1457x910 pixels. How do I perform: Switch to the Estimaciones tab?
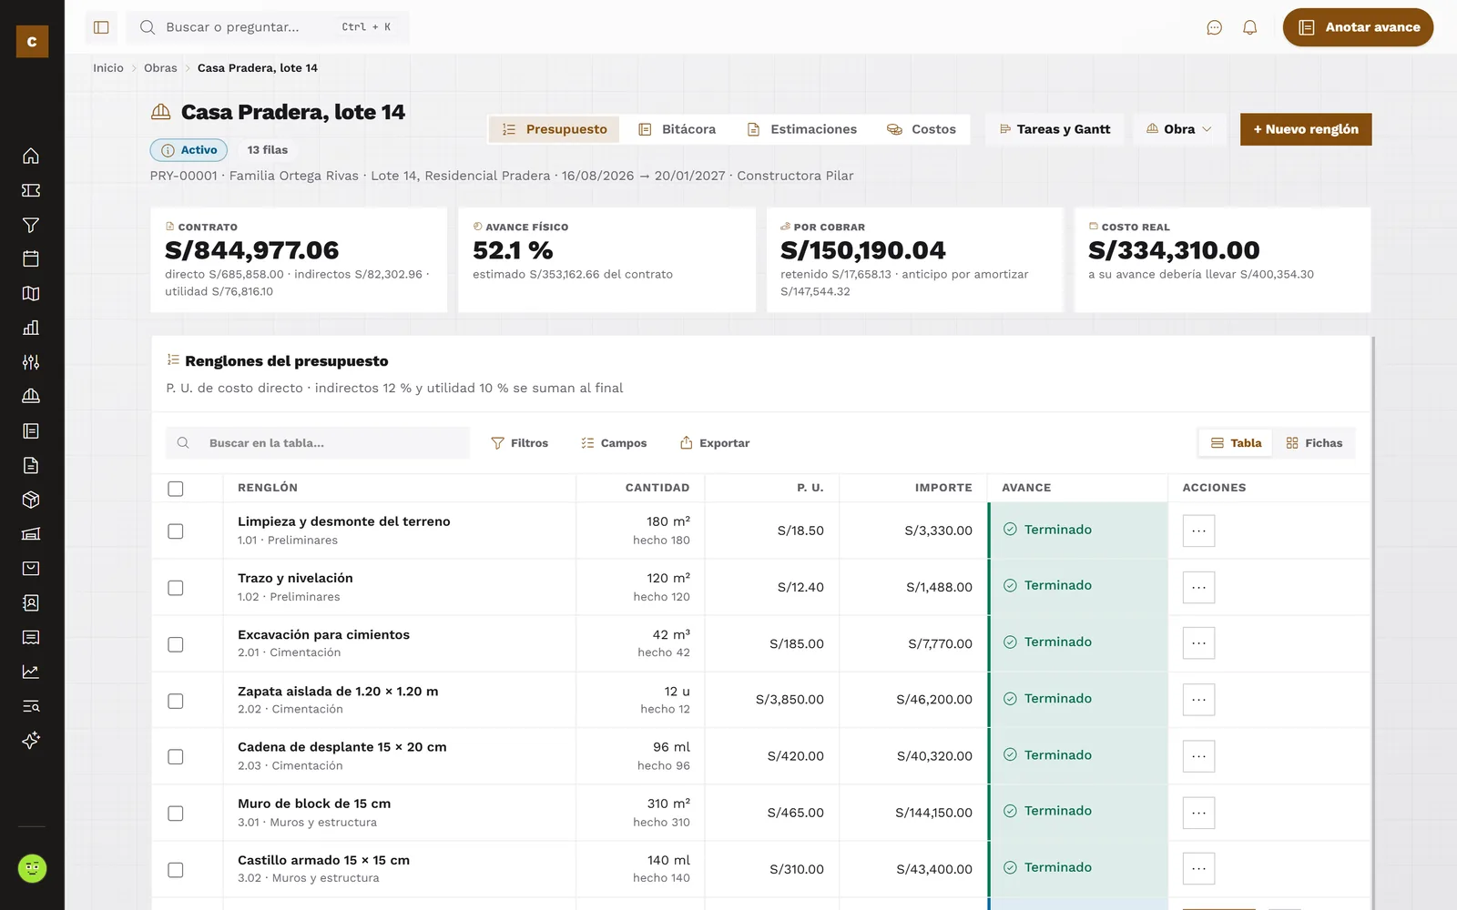click(x=802, y=129)
